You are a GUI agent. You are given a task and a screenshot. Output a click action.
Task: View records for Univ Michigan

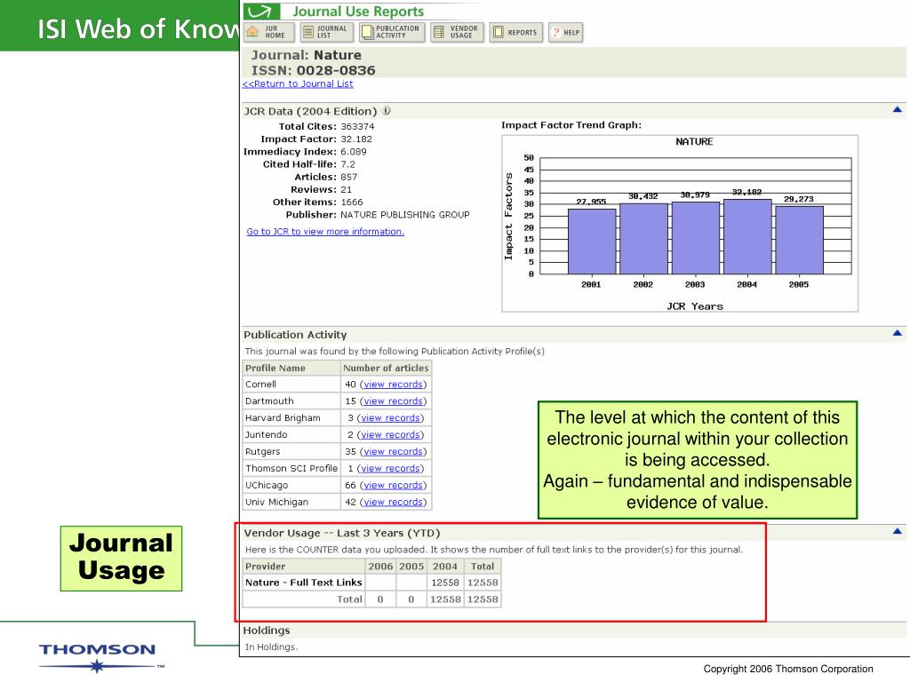pos(393,503)
